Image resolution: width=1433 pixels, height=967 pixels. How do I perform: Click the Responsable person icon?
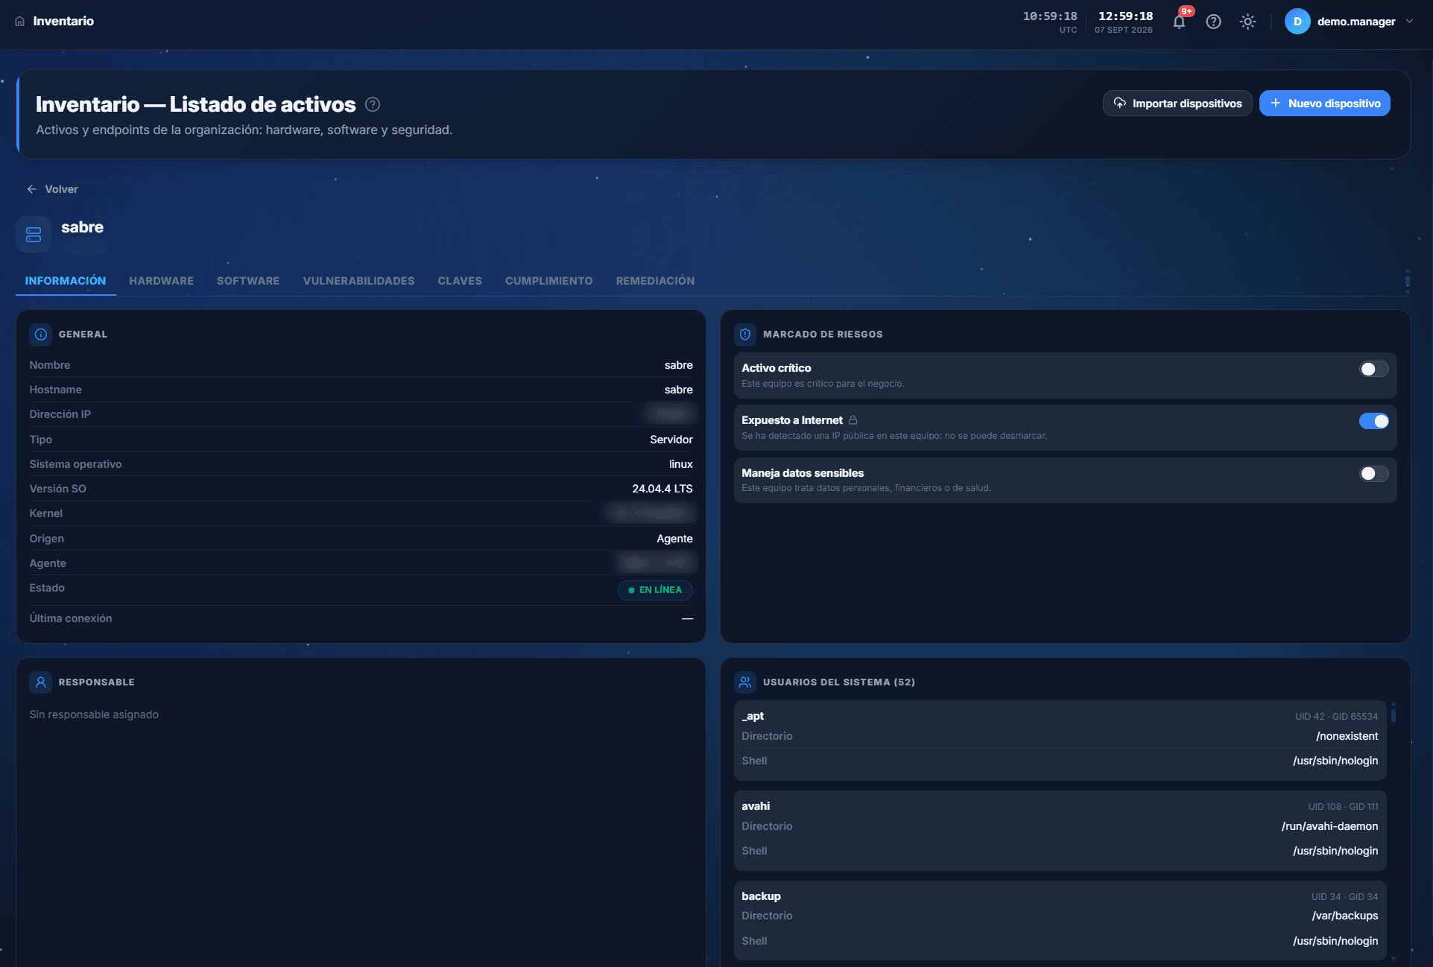pyautogui.click(x=41, y=682)
